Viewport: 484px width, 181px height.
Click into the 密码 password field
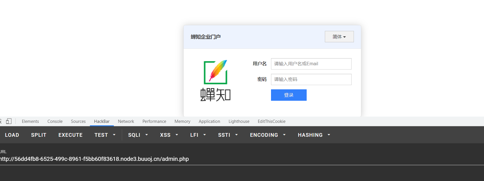(x=311, y=79)
